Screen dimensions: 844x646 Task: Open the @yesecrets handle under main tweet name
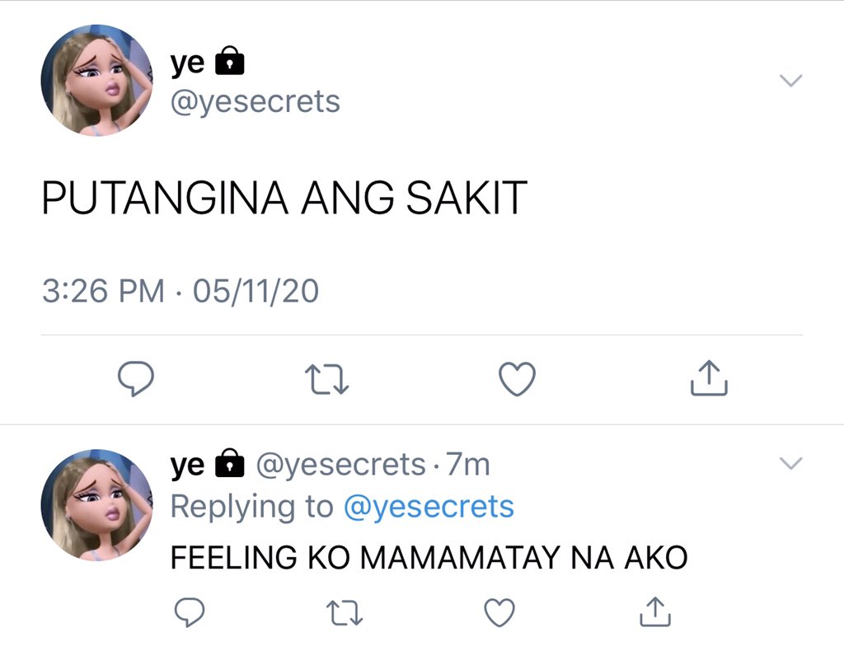(x=256, y=102)
